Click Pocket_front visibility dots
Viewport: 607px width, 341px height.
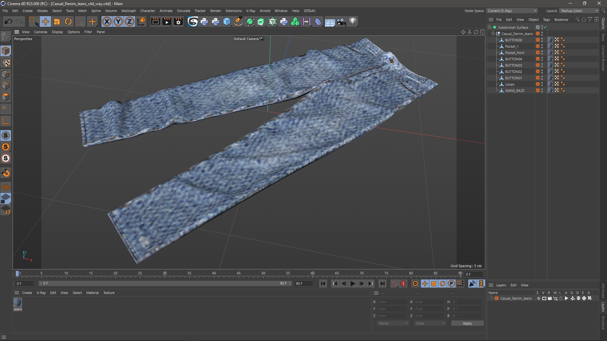[x=542, y=52]
